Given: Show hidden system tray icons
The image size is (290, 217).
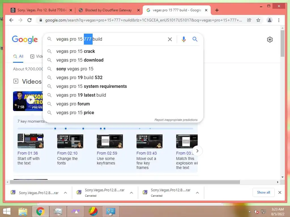Looking at the screenshot, I should pyautogui.click(x=250, y=212).
